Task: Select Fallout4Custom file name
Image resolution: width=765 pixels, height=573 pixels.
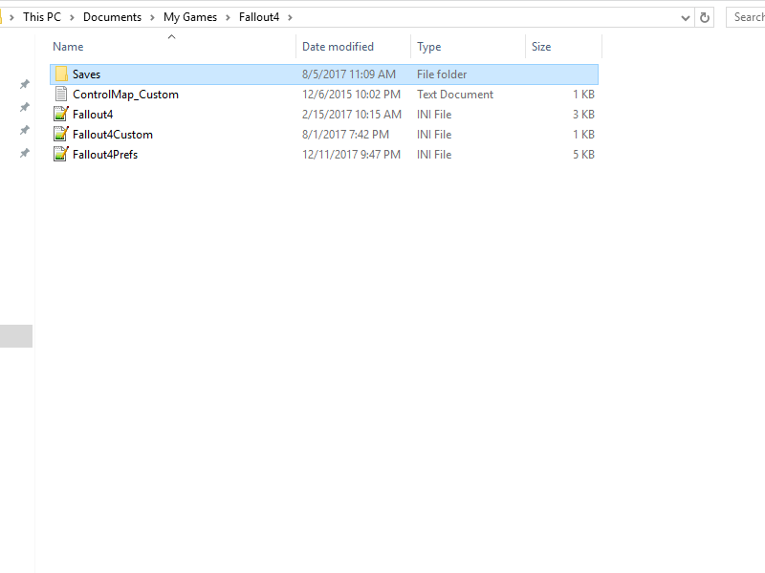Action: pyautogui.click(x=113, y=134)
